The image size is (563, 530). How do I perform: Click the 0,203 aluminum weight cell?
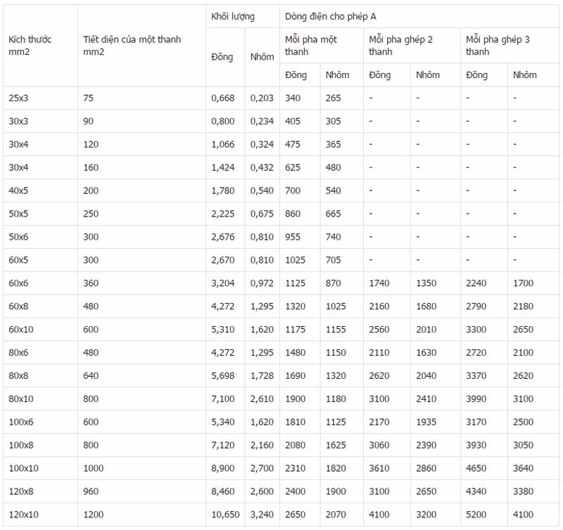262,98
